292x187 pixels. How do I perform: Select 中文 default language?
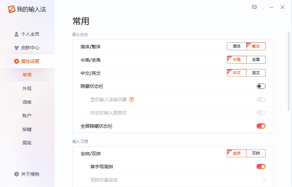[237, 73]
